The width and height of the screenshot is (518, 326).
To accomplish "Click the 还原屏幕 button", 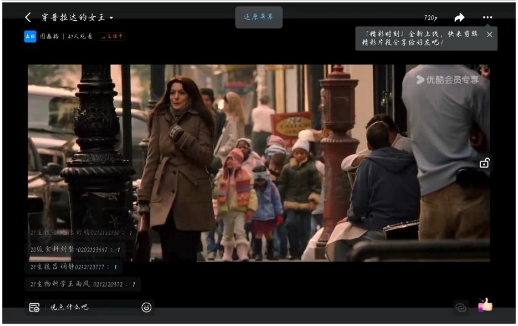I will (x=258, y=17).
